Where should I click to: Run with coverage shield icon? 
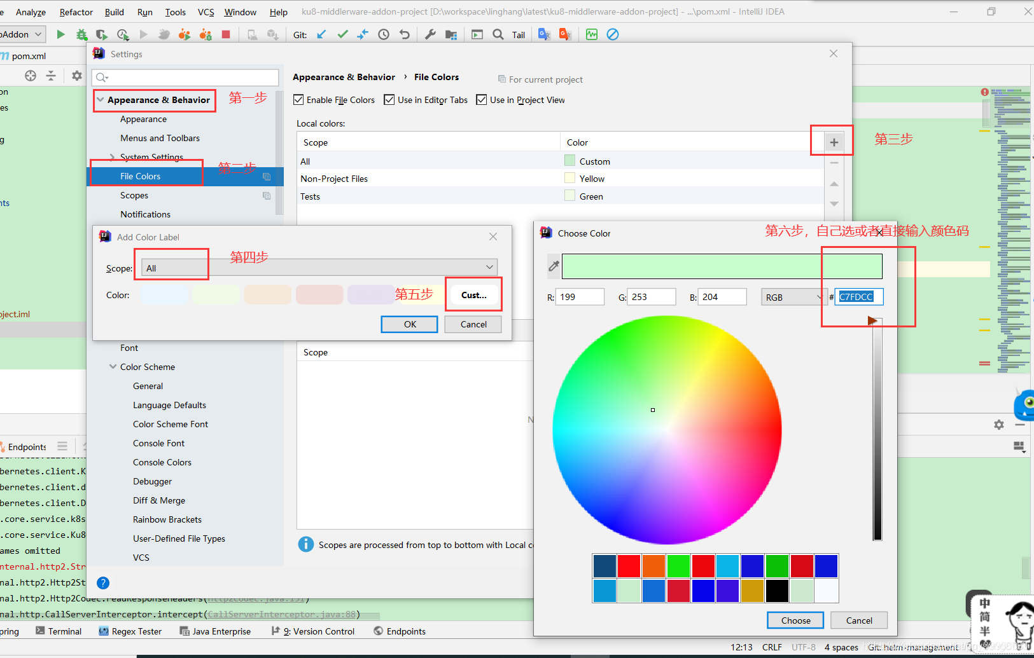click(102, 34)
